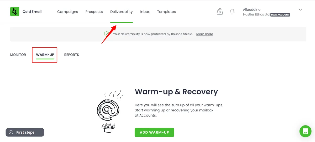Open the billing money bag icon

(220, 12)
